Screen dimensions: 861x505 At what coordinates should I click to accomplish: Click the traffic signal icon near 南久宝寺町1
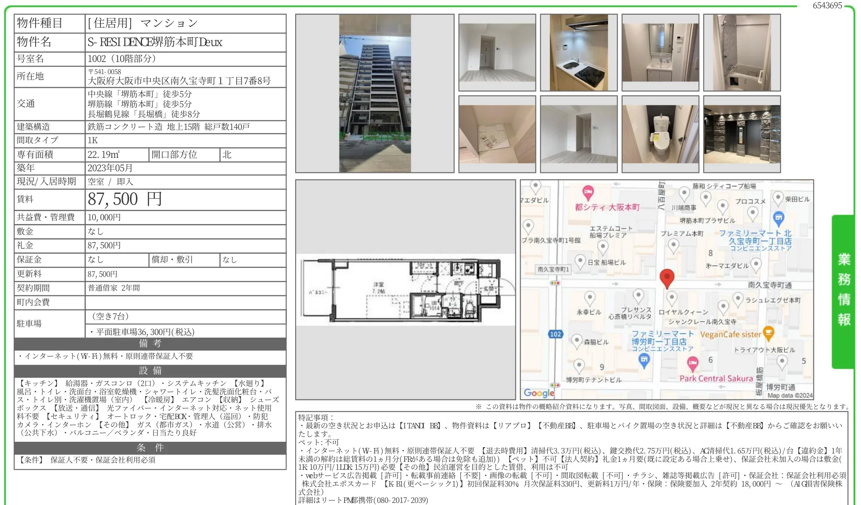click(554, 283)
